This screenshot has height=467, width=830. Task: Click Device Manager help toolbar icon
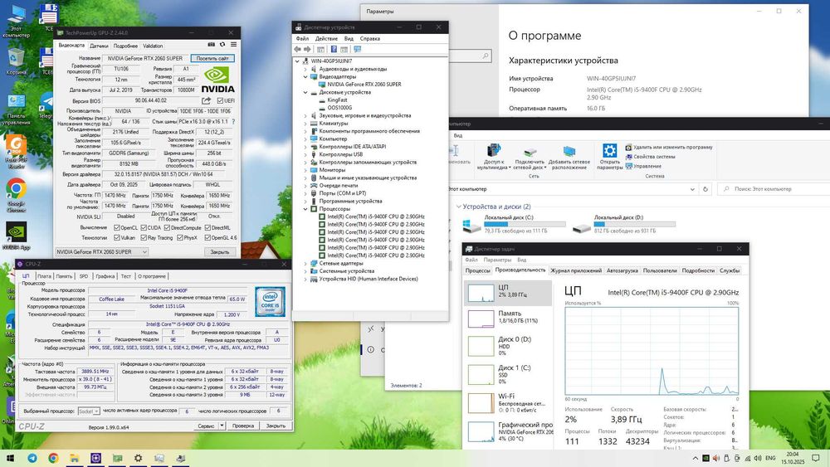(334, 49)
